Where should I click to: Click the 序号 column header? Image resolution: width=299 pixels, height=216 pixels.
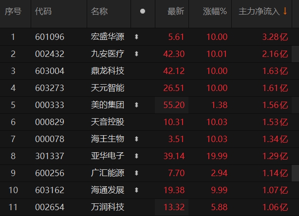coord(13,11)
